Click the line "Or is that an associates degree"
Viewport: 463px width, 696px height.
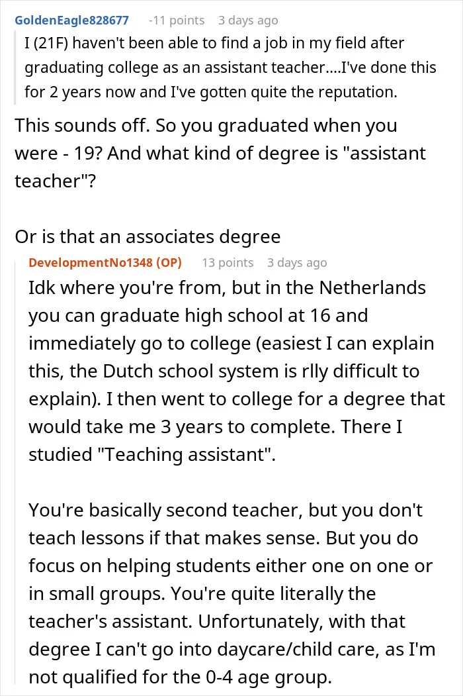147,236
